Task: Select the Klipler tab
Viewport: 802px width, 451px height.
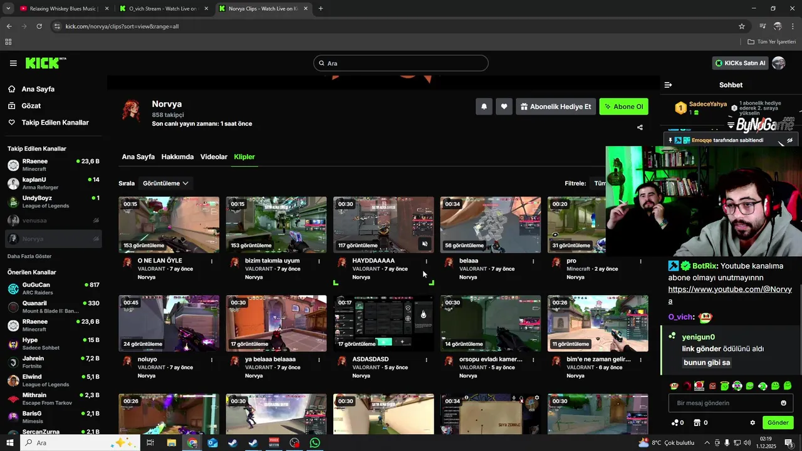Action: coord(244,157)
